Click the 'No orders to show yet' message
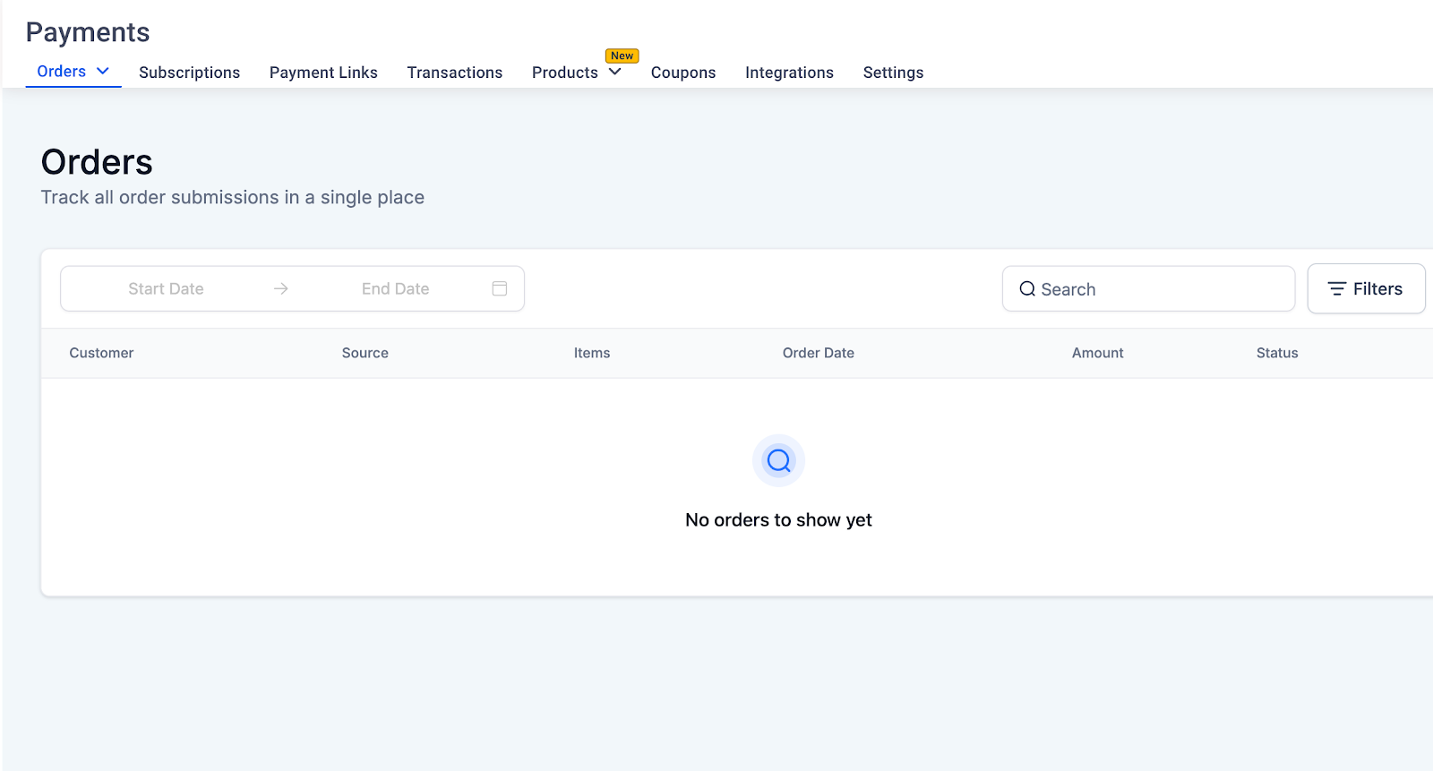This screenshot has width=1433, height=771. (778, 520)
